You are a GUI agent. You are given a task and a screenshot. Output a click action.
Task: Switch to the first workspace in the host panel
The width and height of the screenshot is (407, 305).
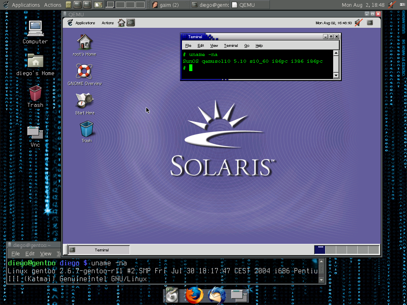point(110,5)
